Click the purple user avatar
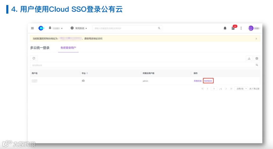The width and height of the screenshot is (273, 149). [251, 28]
